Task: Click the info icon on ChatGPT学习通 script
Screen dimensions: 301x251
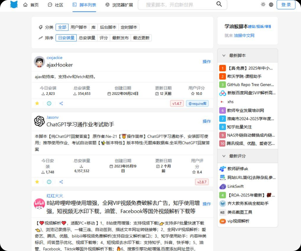Action: [49, 182]
